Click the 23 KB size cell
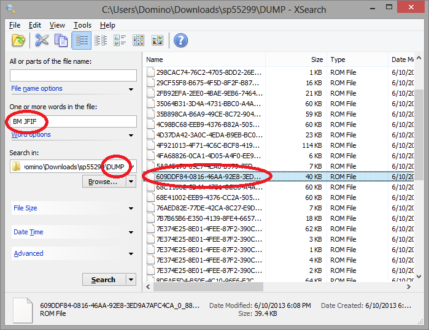The height and width of the screenshot is (330, 429). (314, 135)
